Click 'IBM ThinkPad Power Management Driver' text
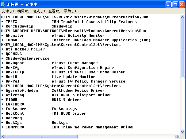Viewport: 186px width, 139px height. 93,127
